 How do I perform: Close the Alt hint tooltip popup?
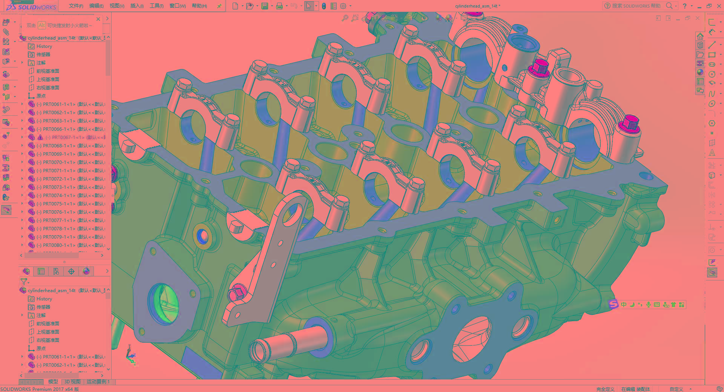coord(98,19)
